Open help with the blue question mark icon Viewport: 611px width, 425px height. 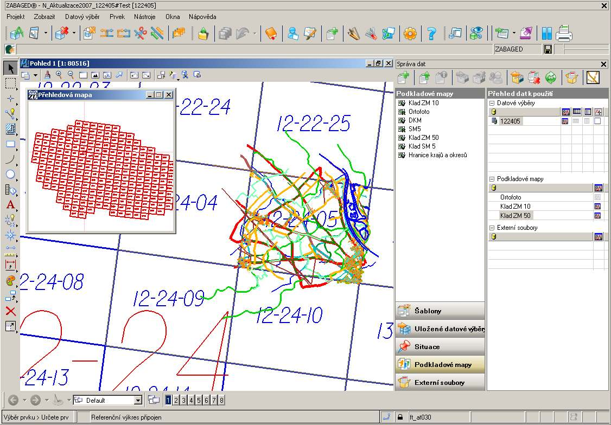click(x=431, y=34)
